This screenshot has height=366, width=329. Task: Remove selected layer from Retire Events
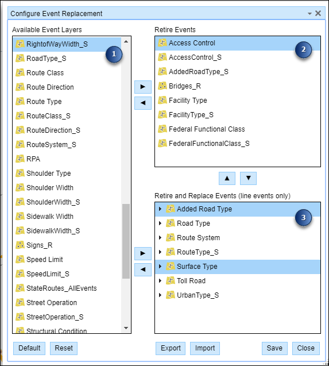143,103
